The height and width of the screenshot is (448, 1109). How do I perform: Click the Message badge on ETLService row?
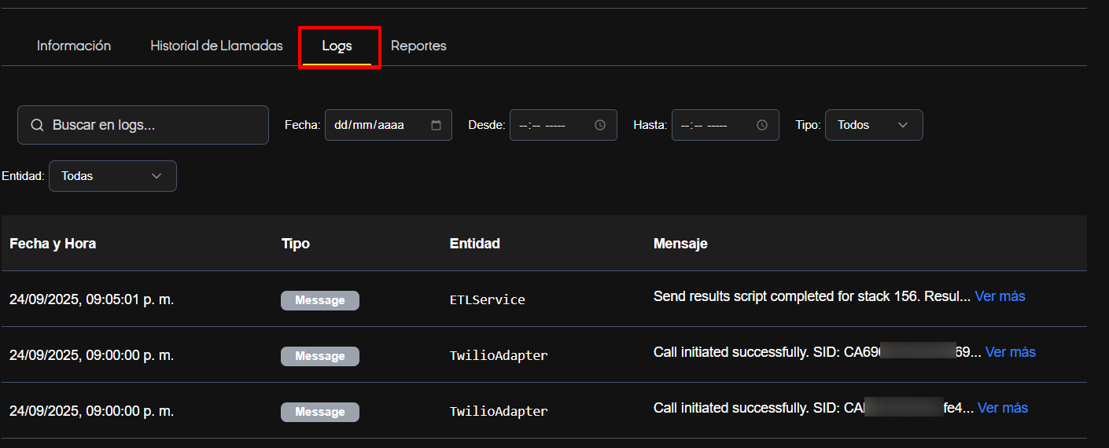pyautogui.click(x=320, y=300)
